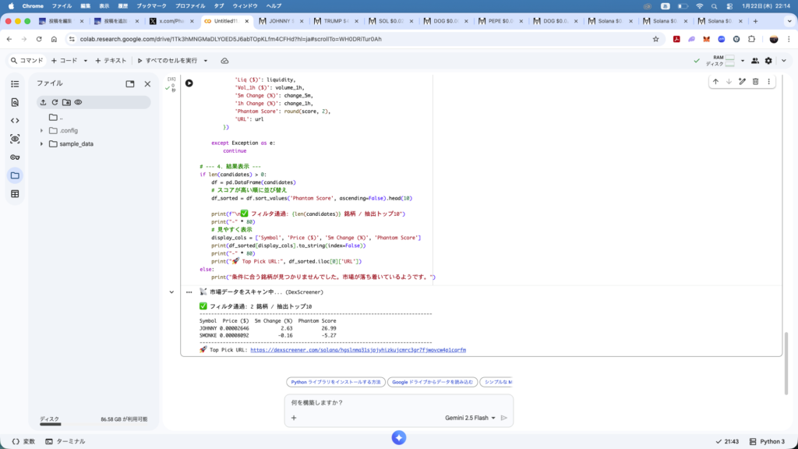Viewport: 798px width, 449px height.
Task: Expand the sample_data folder
Action: pos(41,143)
